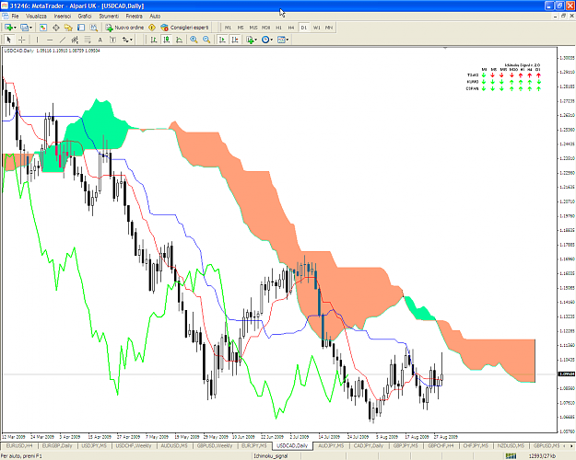576x460 pixels.
Task: Click the connection status bars icon
Action: (x=511, y=456)
